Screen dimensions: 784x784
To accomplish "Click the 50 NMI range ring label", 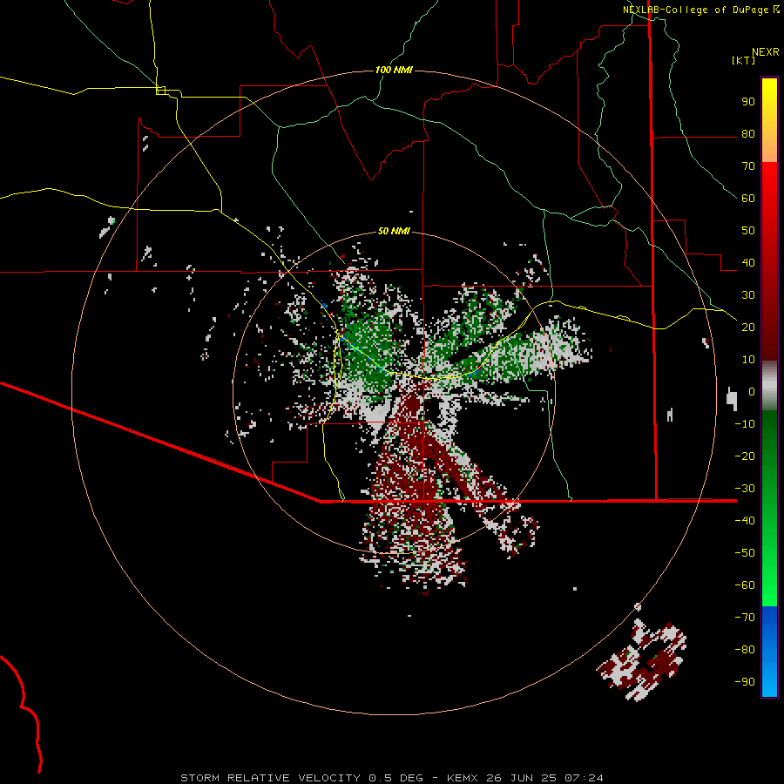I will [394, 231].
